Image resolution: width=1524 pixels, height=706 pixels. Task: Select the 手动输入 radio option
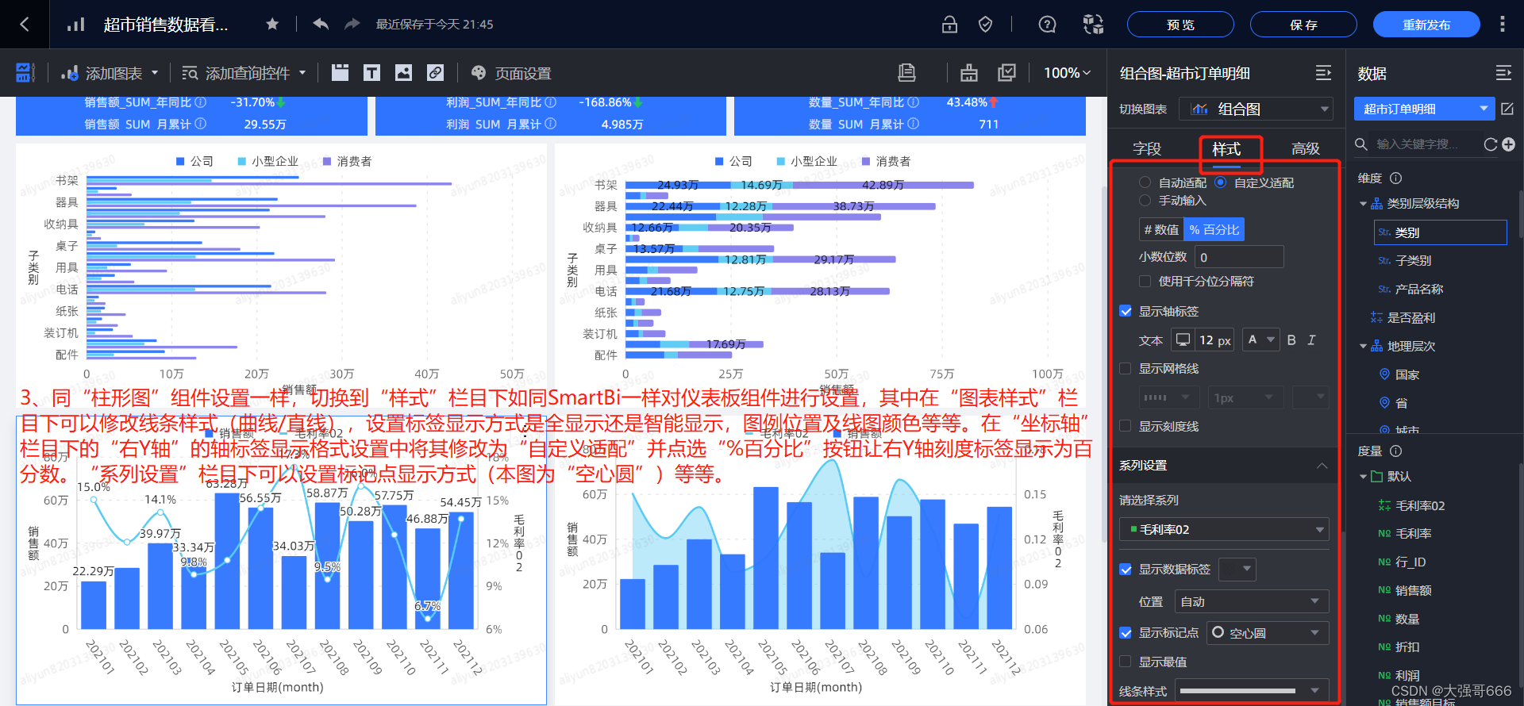(1145, 201)
